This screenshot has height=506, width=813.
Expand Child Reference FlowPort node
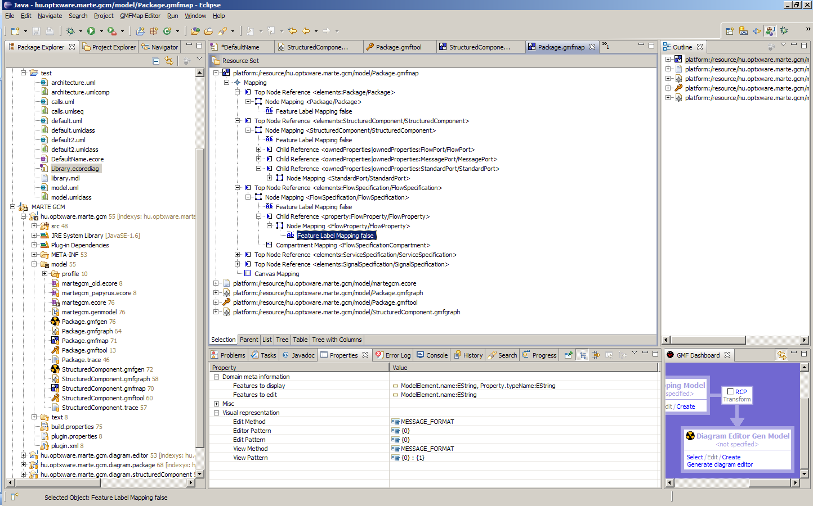coord(259,150)
